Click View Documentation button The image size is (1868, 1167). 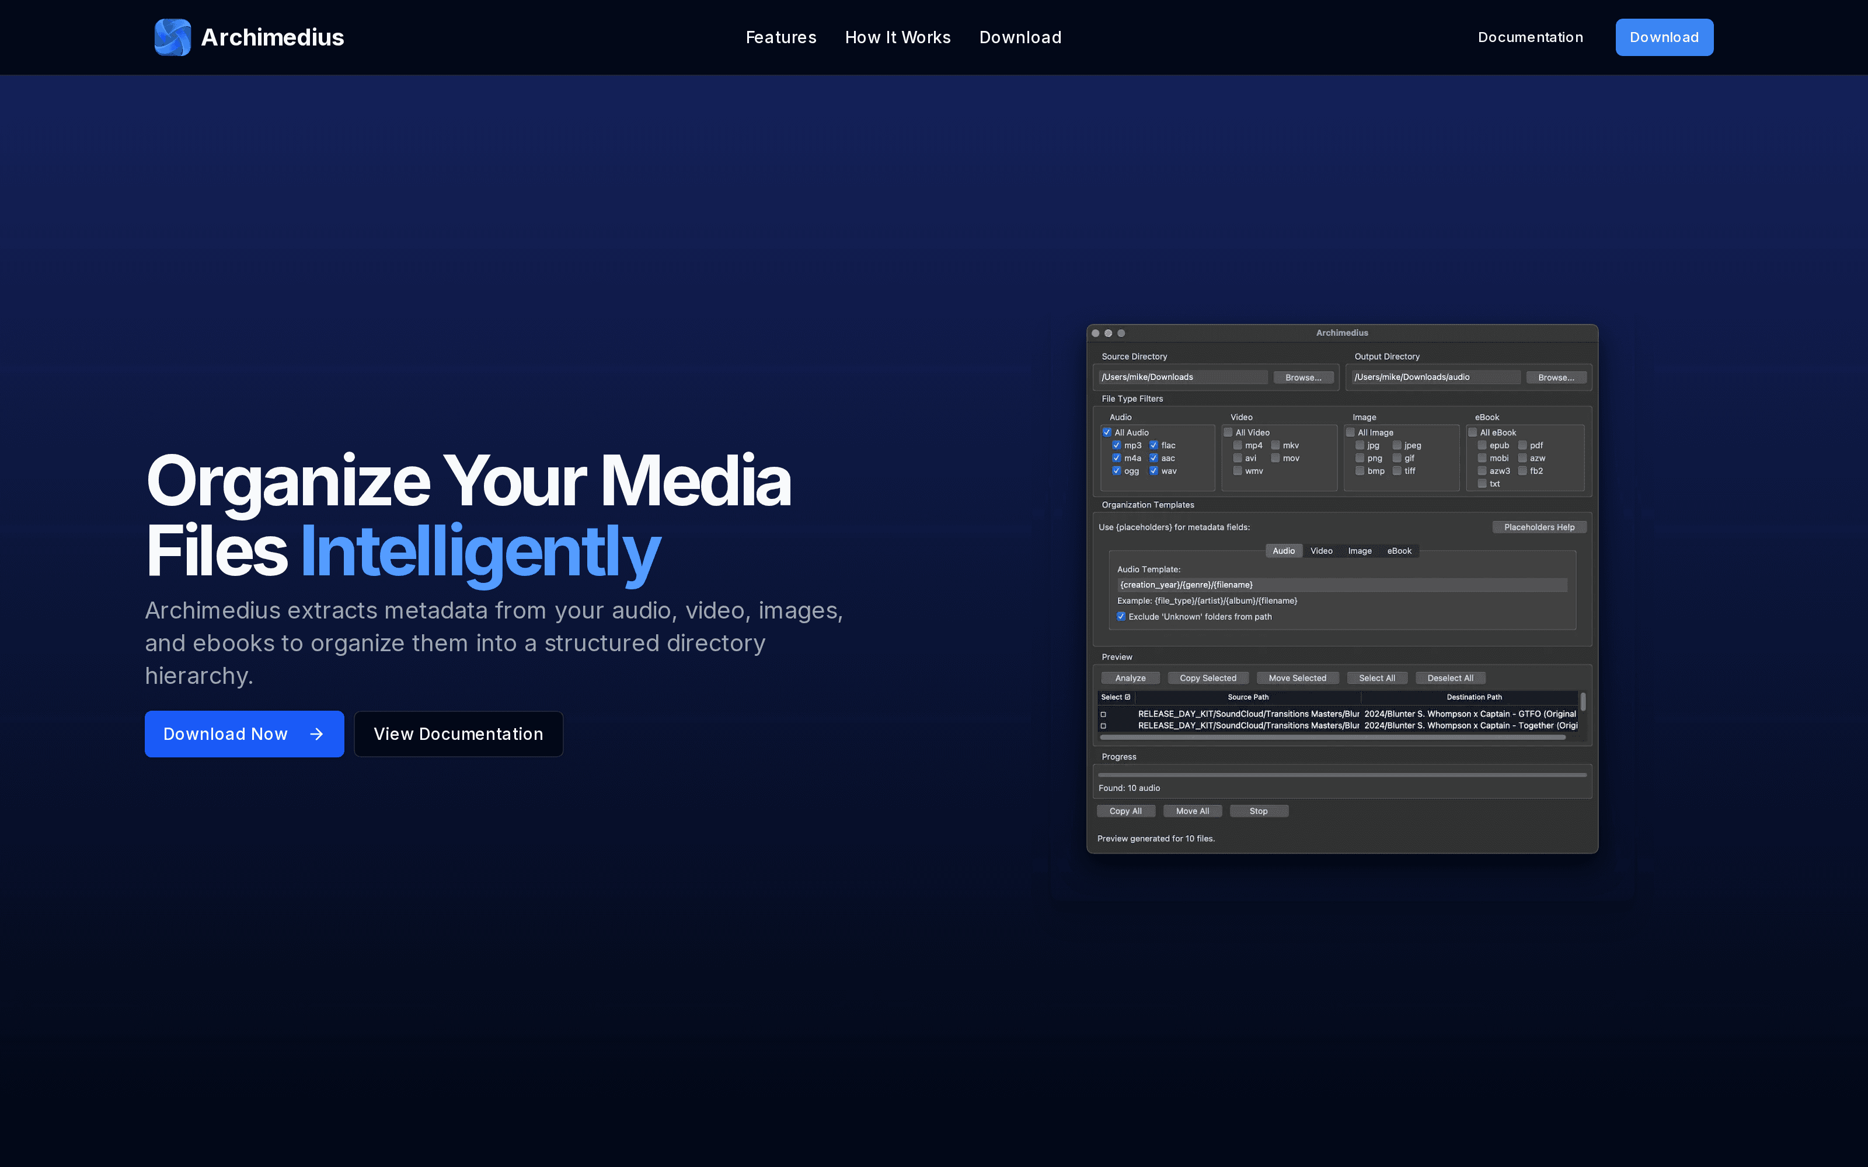point(458,734)
